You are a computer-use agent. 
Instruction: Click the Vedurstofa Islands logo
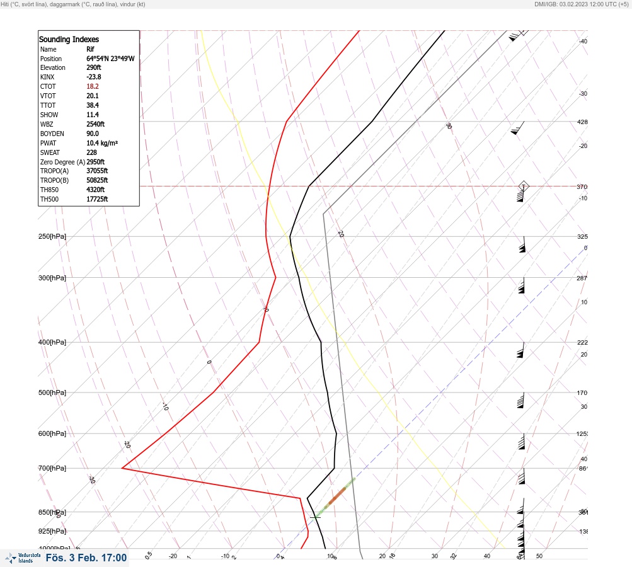[x=23, y=558]
